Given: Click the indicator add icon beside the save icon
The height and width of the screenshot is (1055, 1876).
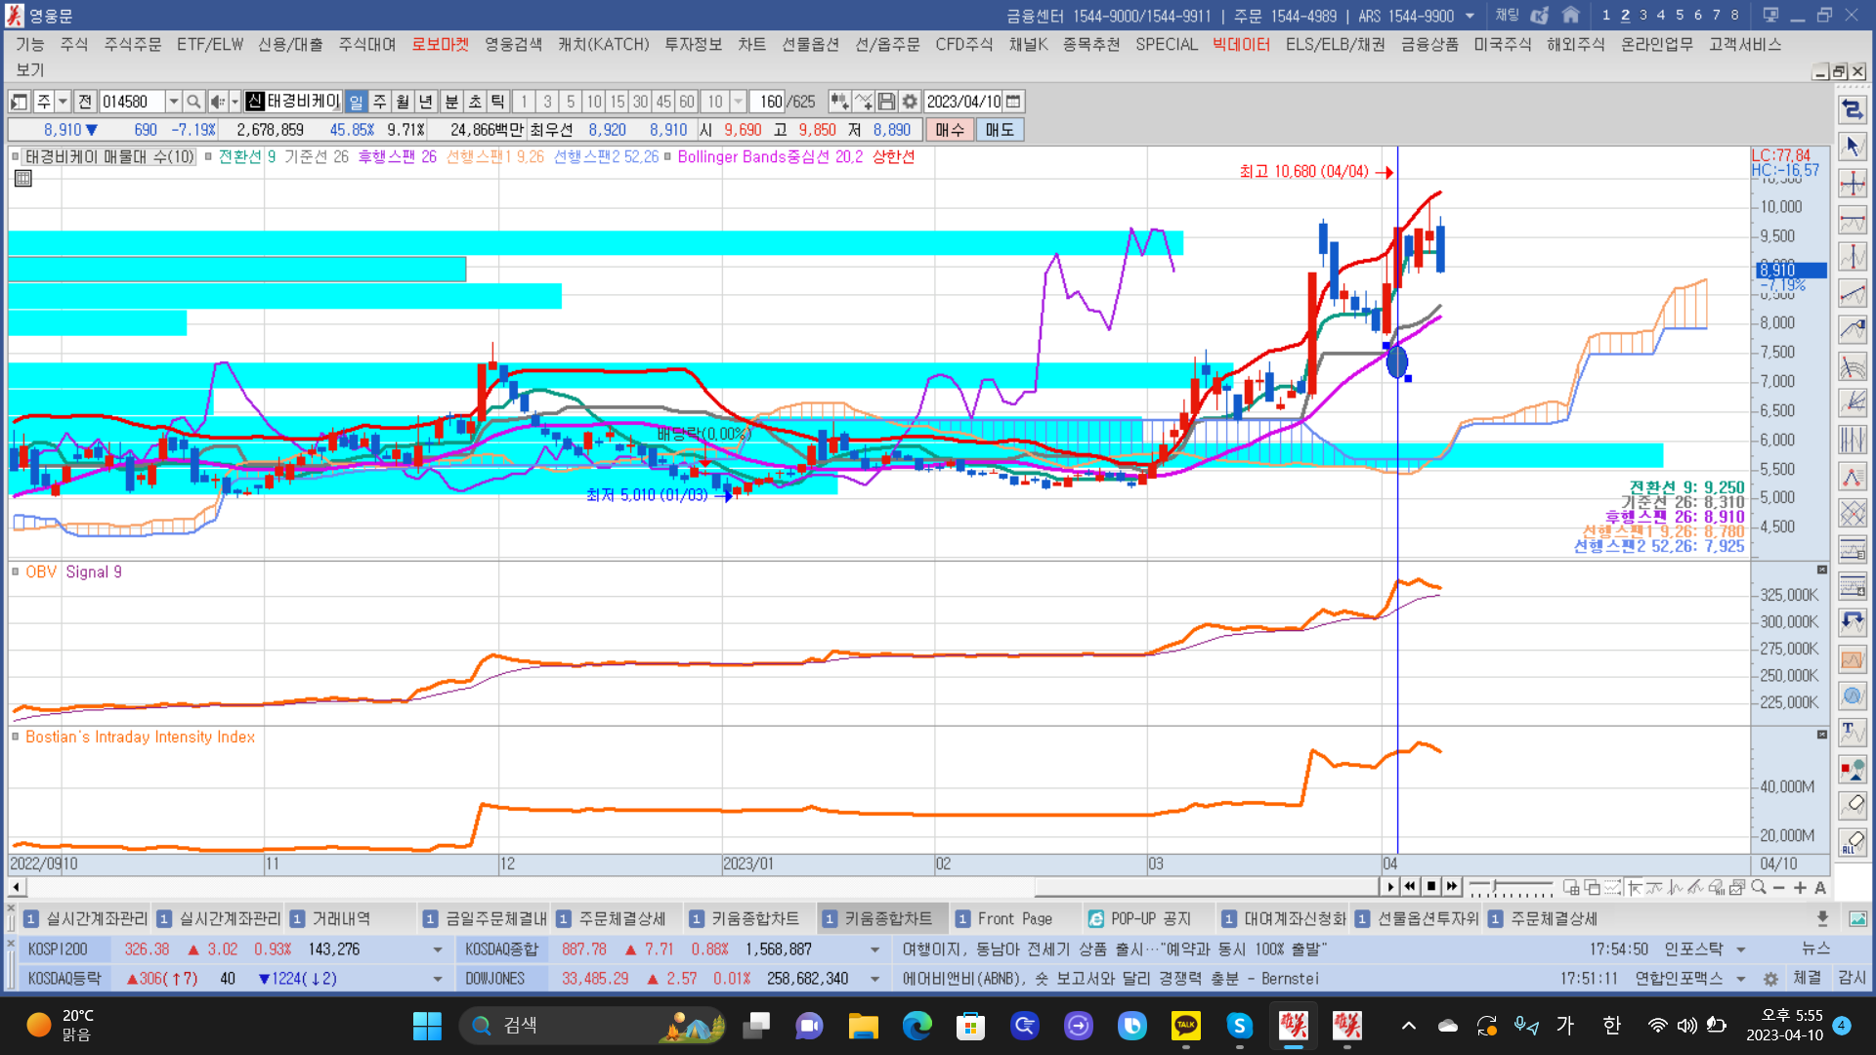Looking at the screenshot, I should (863, 102).
